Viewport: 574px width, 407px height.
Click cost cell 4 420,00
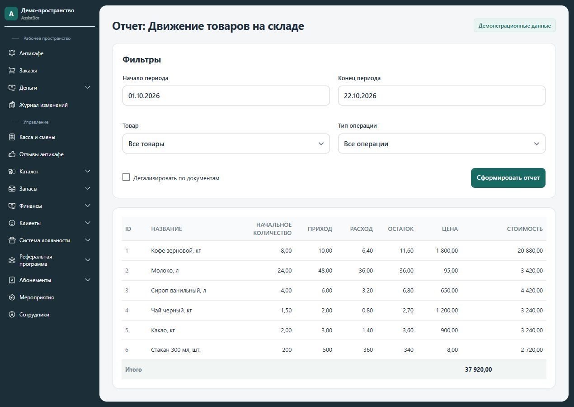(532, 290)
